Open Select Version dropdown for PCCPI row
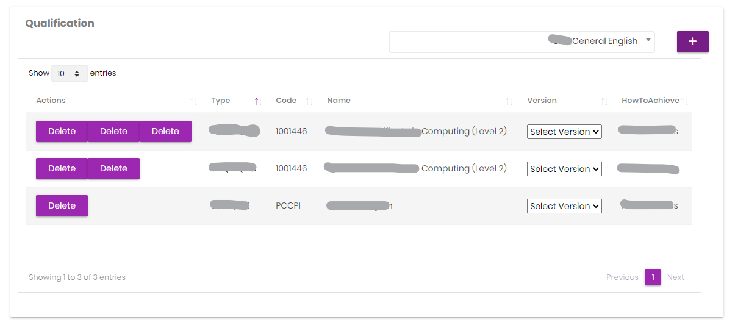The image size is (749, 325). [x=564, y=206]
